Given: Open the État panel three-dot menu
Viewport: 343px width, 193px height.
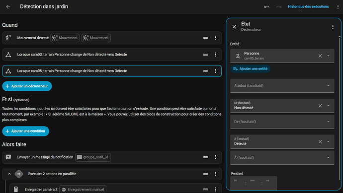Looking at the screenshot, I should [333, 27].
